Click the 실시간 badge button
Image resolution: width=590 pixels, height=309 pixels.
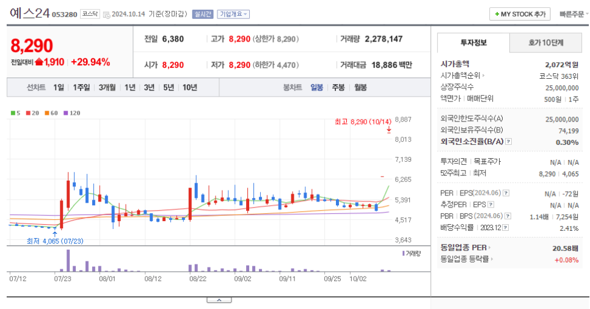[202, 14]
